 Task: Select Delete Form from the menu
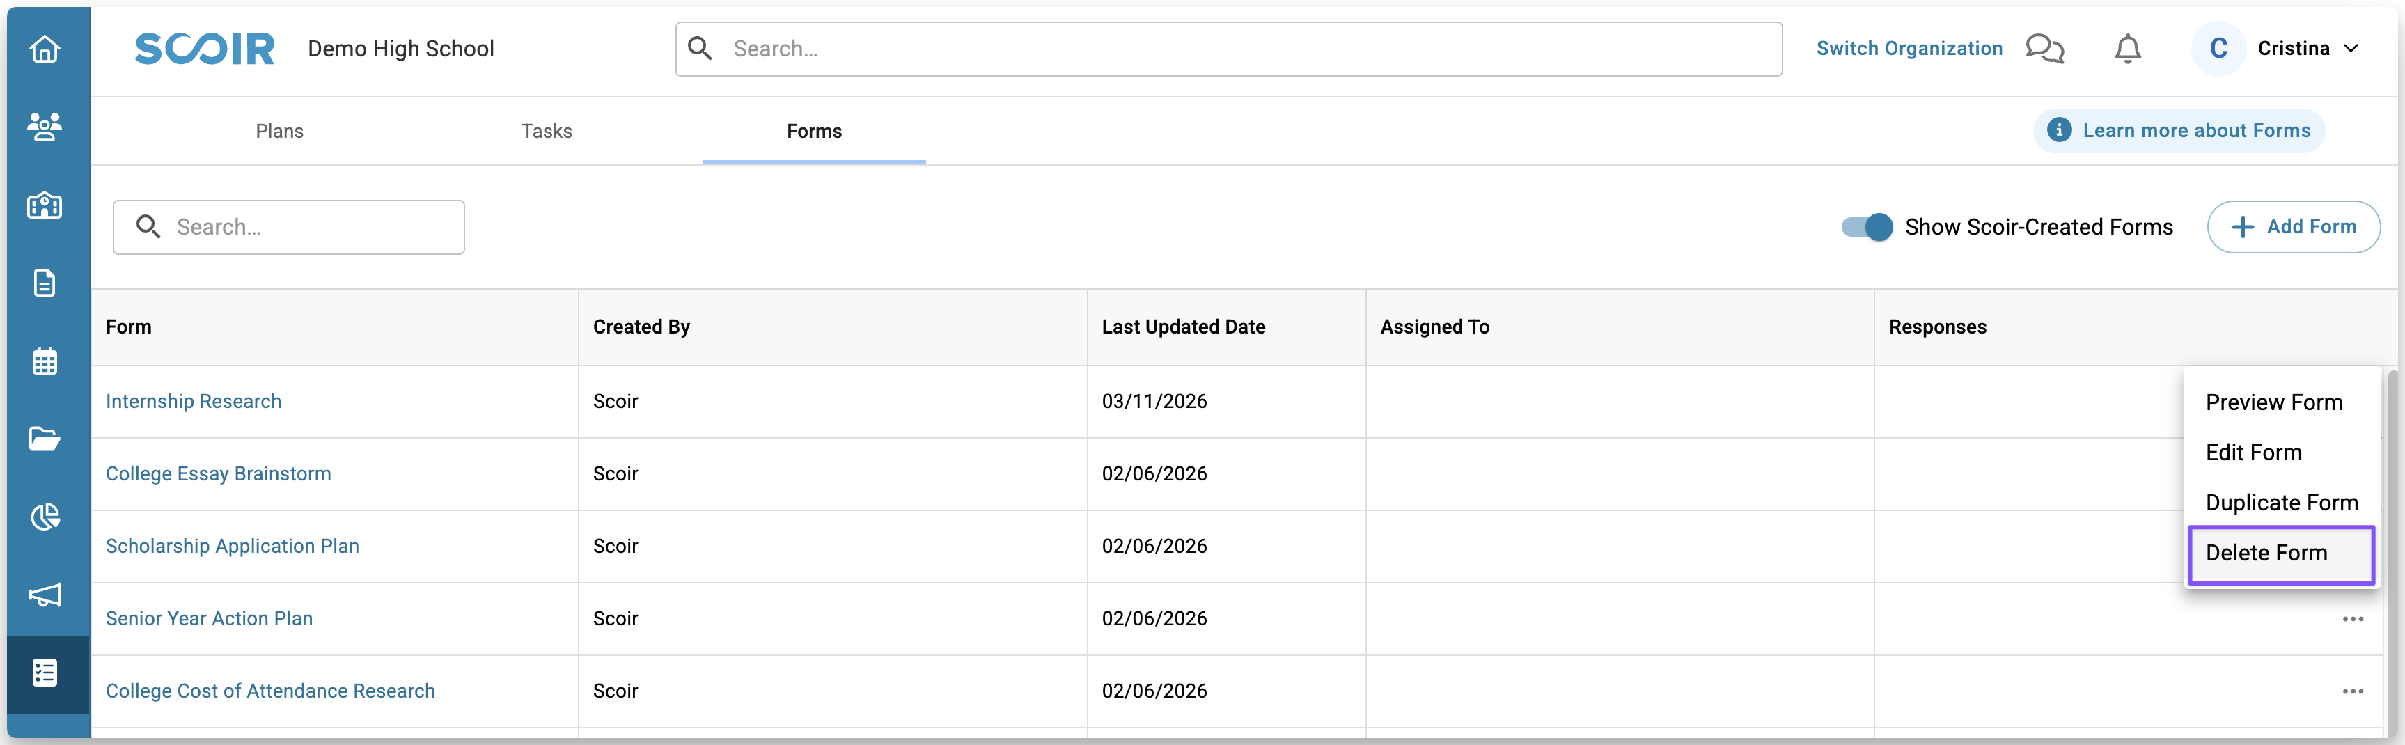coord(2266,553)
